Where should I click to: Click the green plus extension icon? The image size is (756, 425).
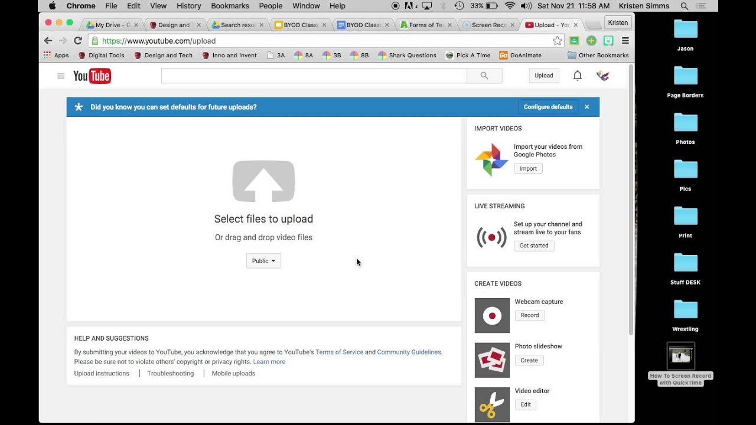(591, 41)
